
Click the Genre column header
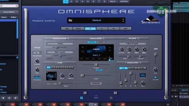pos(4,17)
